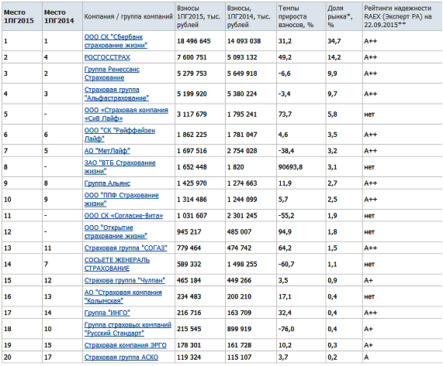
Task: Open Страховая группа "Альфастрахование" link
Action: pyautogui.click(x=116, y=94)
